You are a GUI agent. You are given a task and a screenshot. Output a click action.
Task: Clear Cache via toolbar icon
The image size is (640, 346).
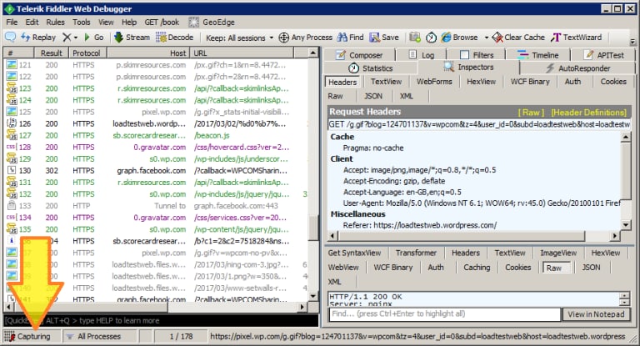point(518,38)
